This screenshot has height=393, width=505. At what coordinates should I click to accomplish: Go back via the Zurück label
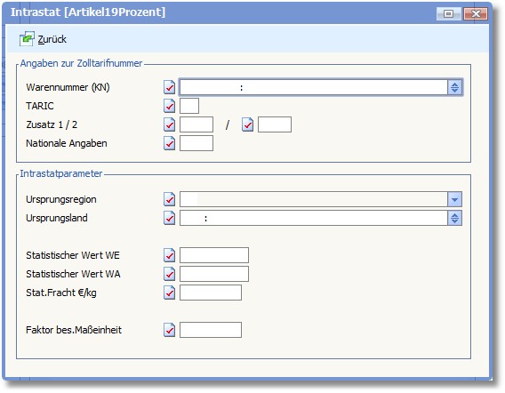click(x=52, y=39)
